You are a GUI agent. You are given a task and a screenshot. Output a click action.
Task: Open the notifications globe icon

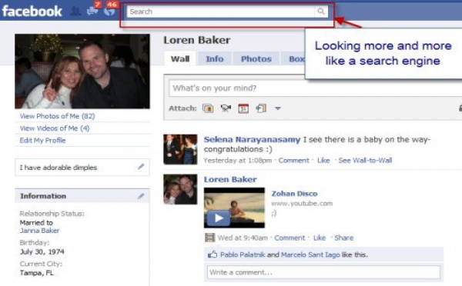pos(109,12)
